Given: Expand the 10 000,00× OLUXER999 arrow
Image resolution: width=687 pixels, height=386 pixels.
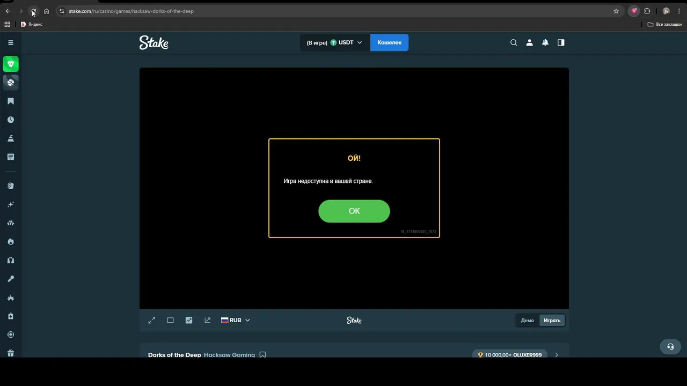Looking at the screenshot, I should pos(557,355).
